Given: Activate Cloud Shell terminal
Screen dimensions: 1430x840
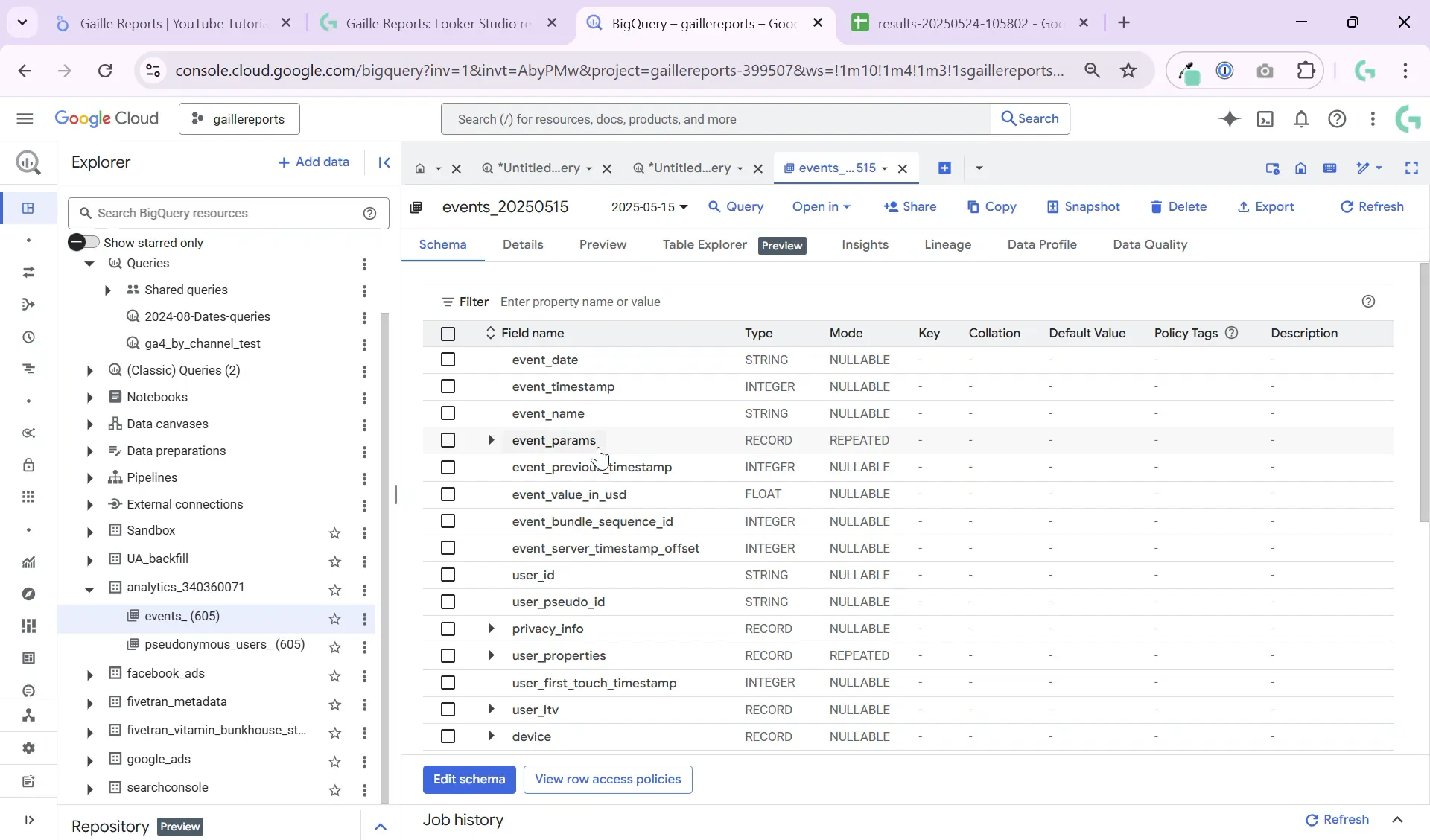Looking at the screenshot, I should pos(1266,119).
